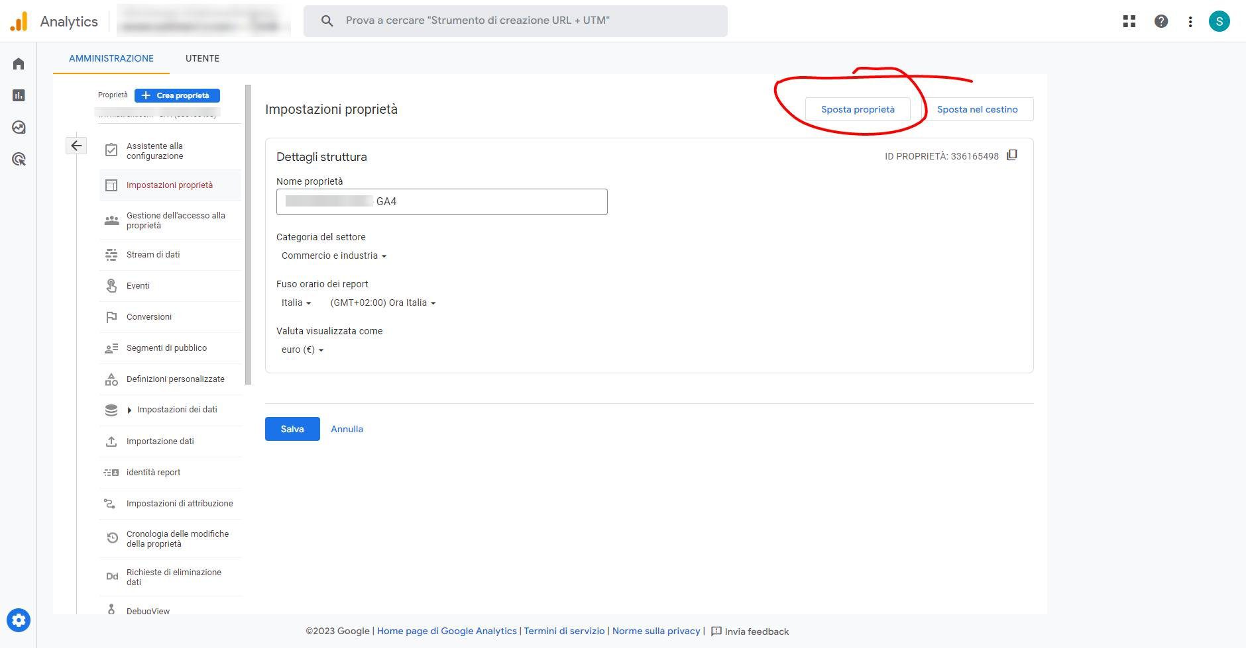Screen dimensions: 1246x648
Task: Select Stream di dati menu item
Action: tap(153, 255)
